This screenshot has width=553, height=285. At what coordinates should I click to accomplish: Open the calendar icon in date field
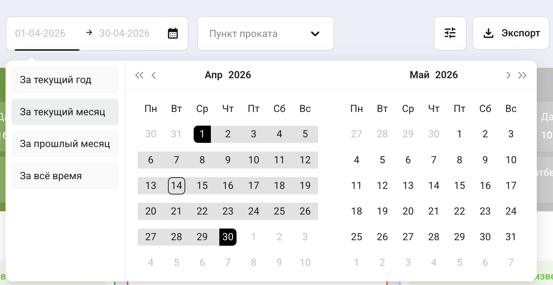click(x=173, y=33)
